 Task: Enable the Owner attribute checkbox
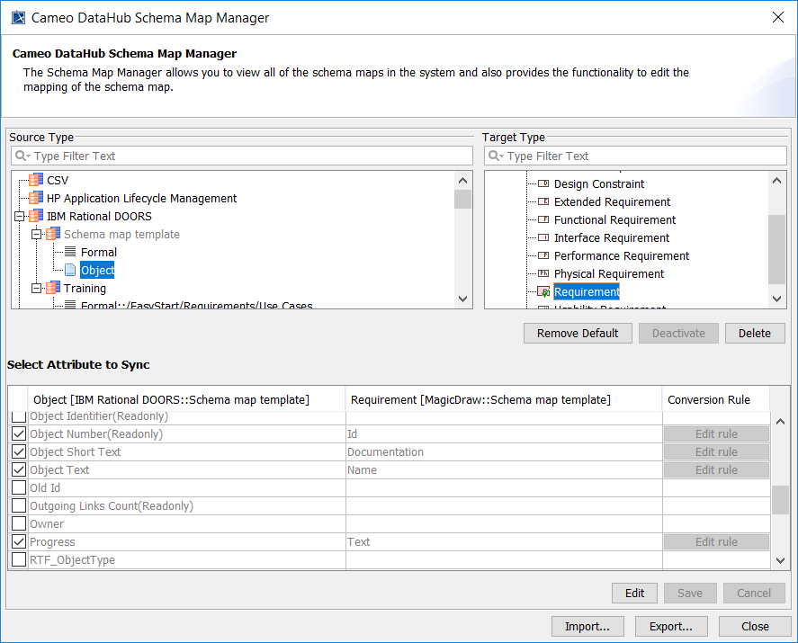click(18, 524)
